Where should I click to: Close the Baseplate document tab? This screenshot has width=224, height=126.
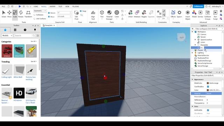click(x=54, y=25)
